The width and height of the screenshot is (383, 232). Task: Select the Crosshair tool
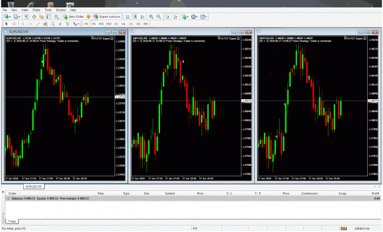14,24
